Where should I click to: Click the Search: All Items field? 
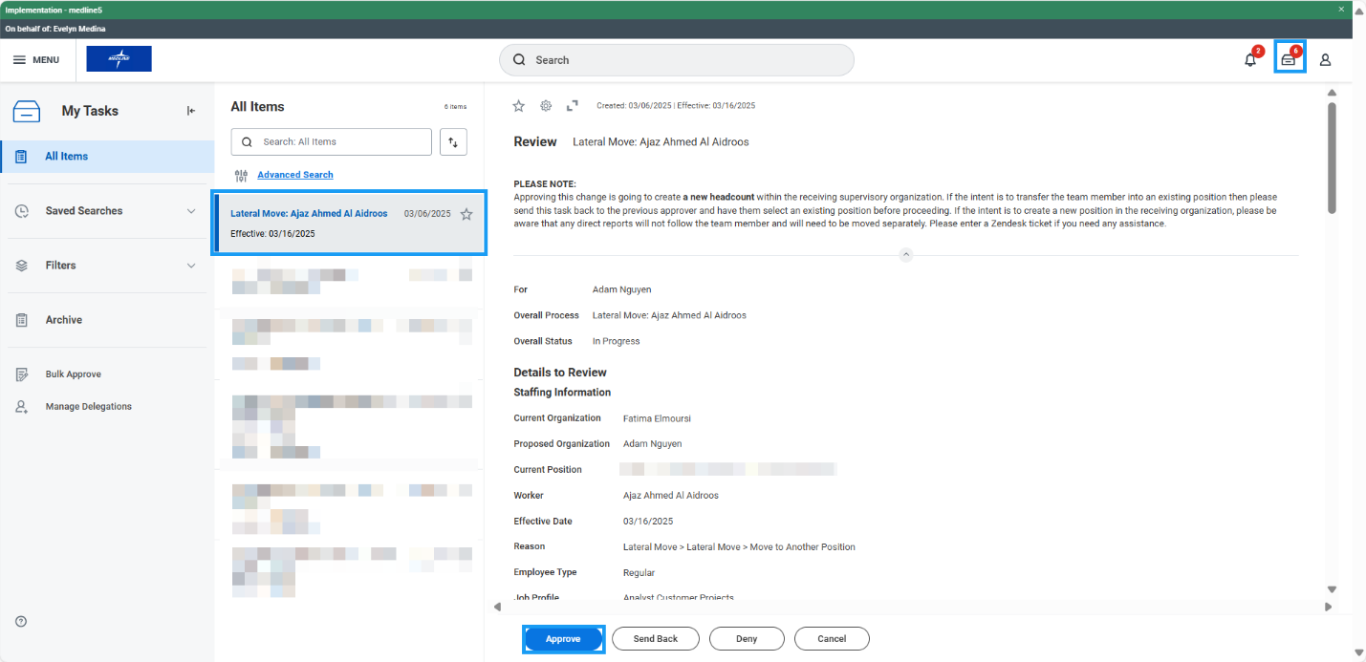pyautogui.click(x=332, y=142)
